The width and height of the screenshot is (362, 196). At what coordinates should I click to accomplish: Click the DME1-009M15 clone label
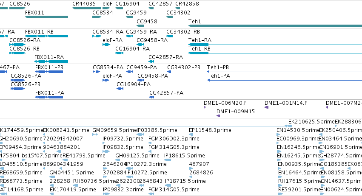click(236, 112)
